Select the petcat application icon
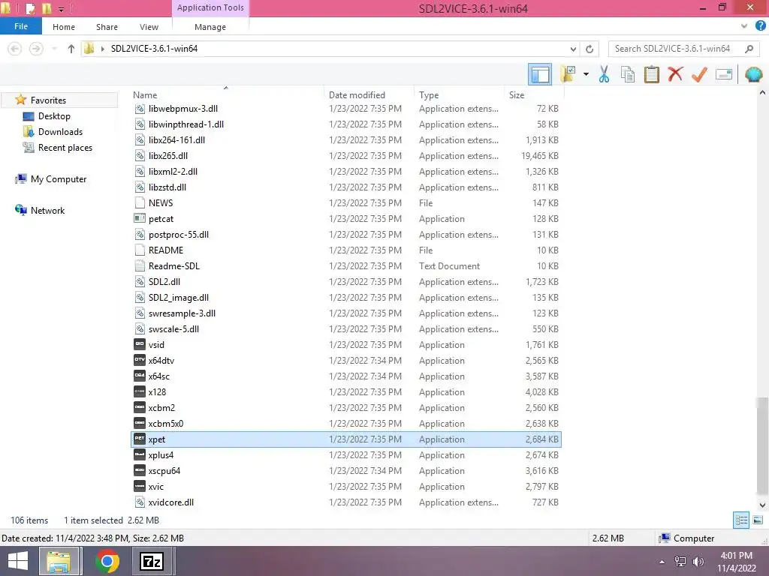The height and width of the screenshot is (576, 769). [140, 218]
